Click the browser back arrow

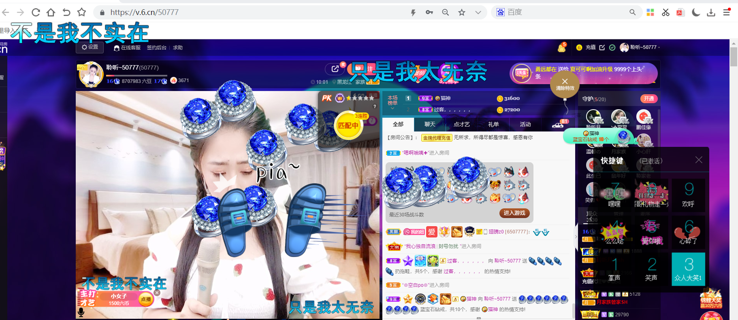coord(5,13)
